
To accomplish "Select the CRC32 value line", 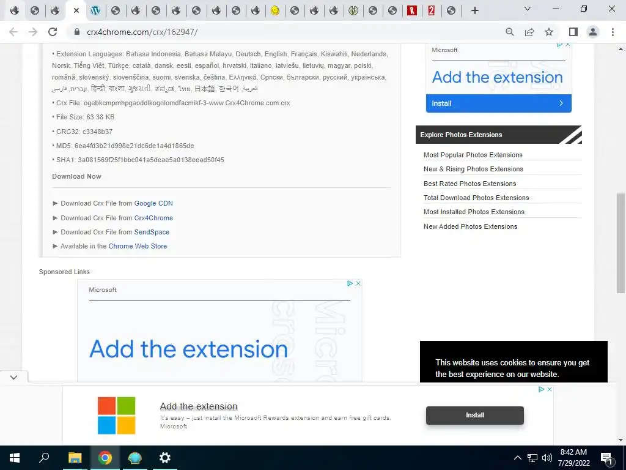I will coord(83,132).
